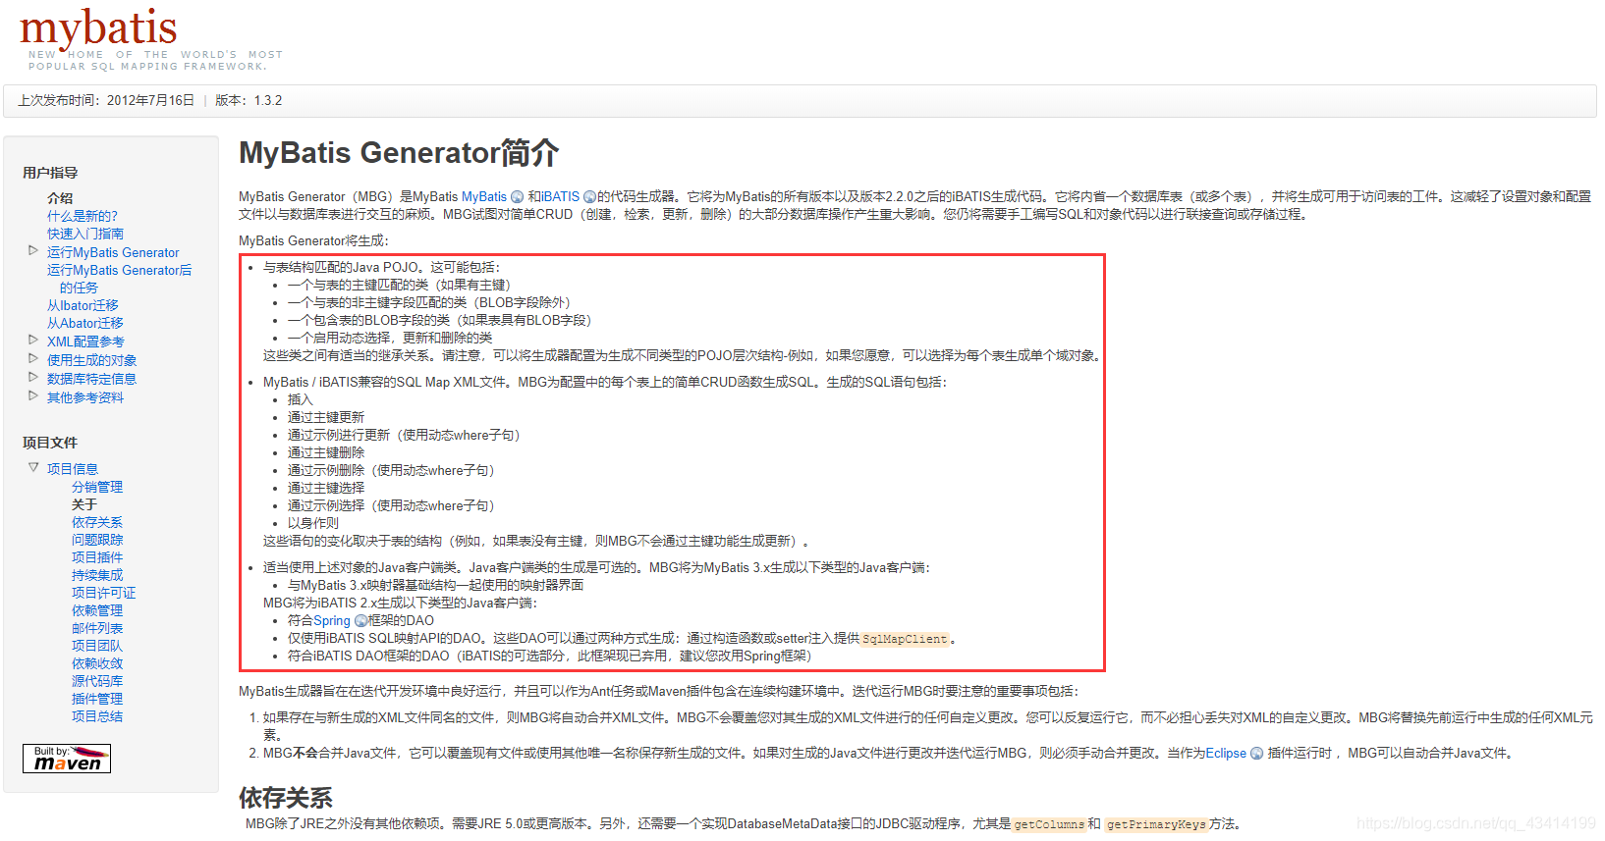Open the 邮件列表 link
Image resolution: width=1605 pixels, height=841 pixels.
97,628
